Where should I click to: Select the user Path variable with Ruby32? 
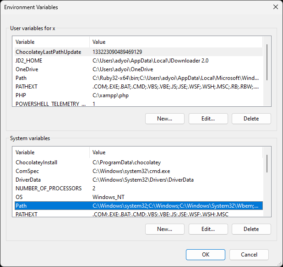click(x=139, y=78)
